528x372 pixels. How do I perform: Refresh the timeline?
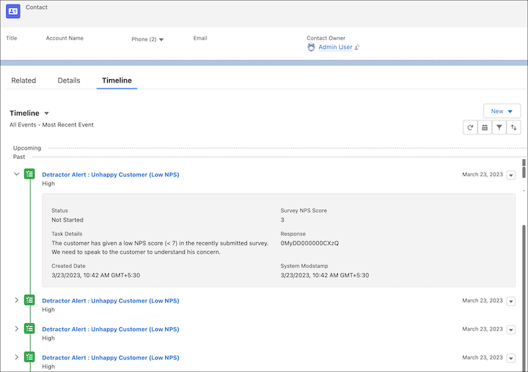pyautogui.click(x=470, y=127)
